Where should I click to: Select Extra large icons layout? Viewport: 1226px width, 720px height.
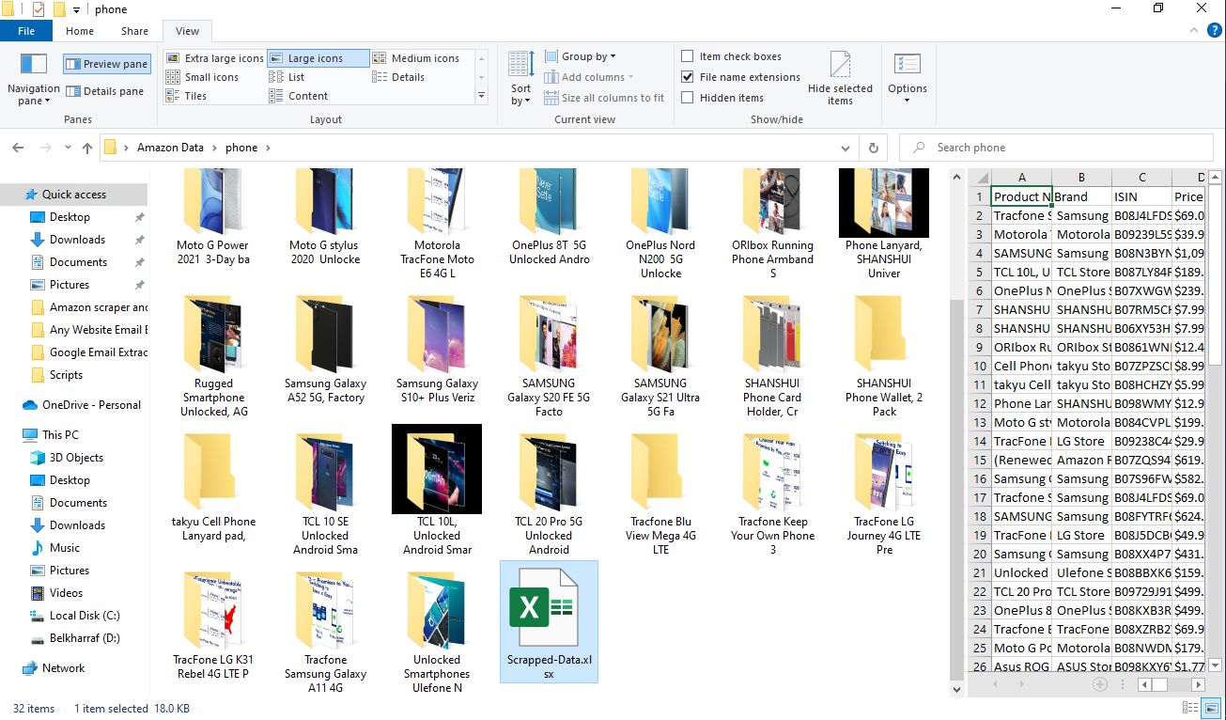point(215,58)
